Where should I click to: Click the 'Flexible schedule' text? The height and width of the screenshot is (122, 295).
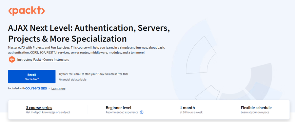point(256,108)
